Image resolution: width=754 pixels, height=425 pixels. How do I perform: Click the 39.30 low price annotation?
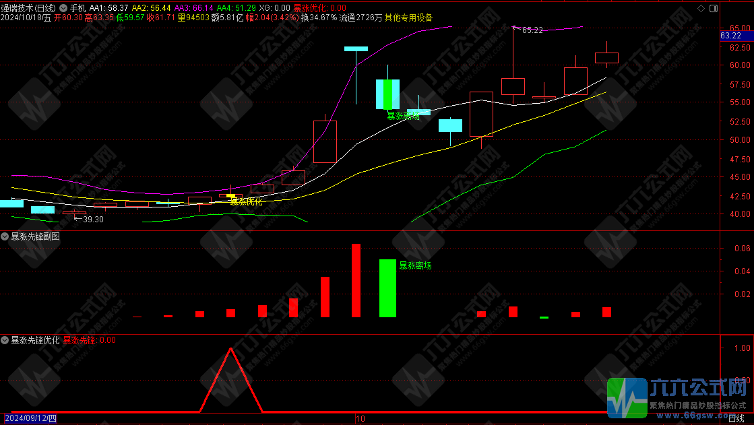[92, 219]
